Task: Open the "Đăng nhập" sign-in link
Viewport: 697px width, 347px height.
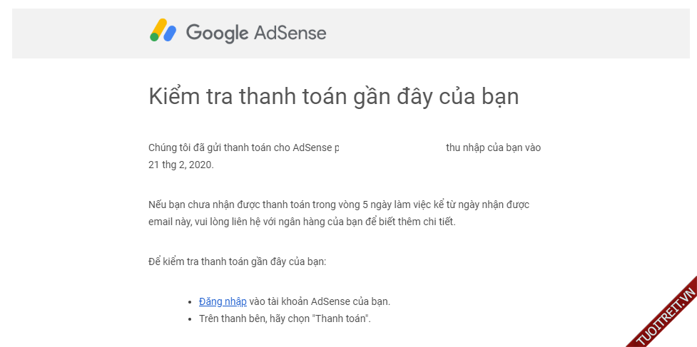Action: tap(223, 301)
